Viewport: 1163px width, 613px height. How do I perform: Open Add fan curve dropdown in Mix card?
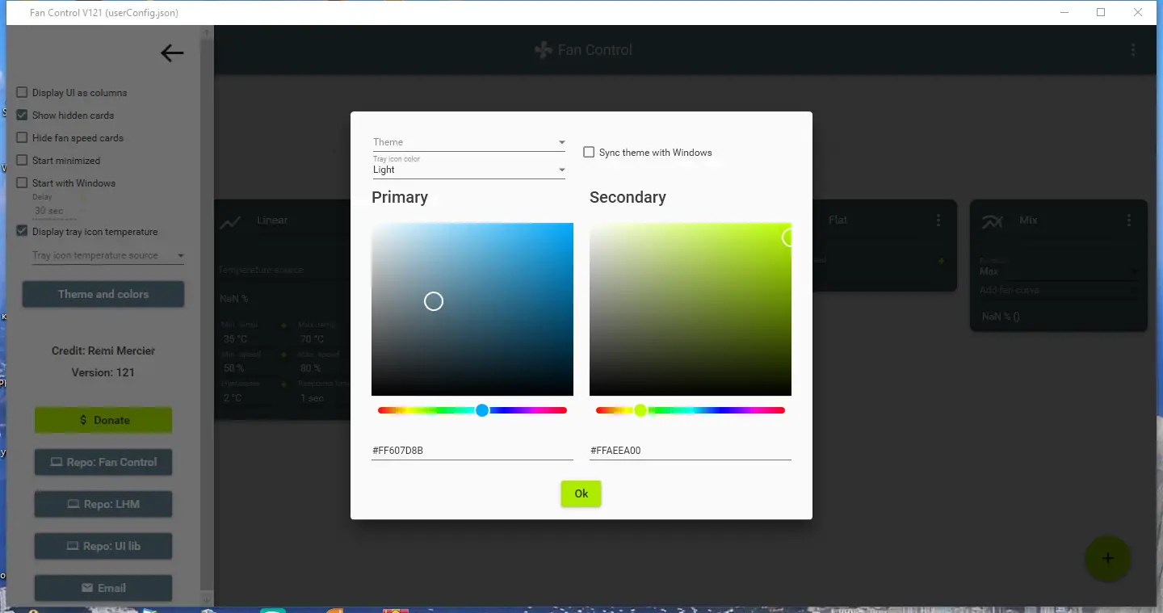1058,290
